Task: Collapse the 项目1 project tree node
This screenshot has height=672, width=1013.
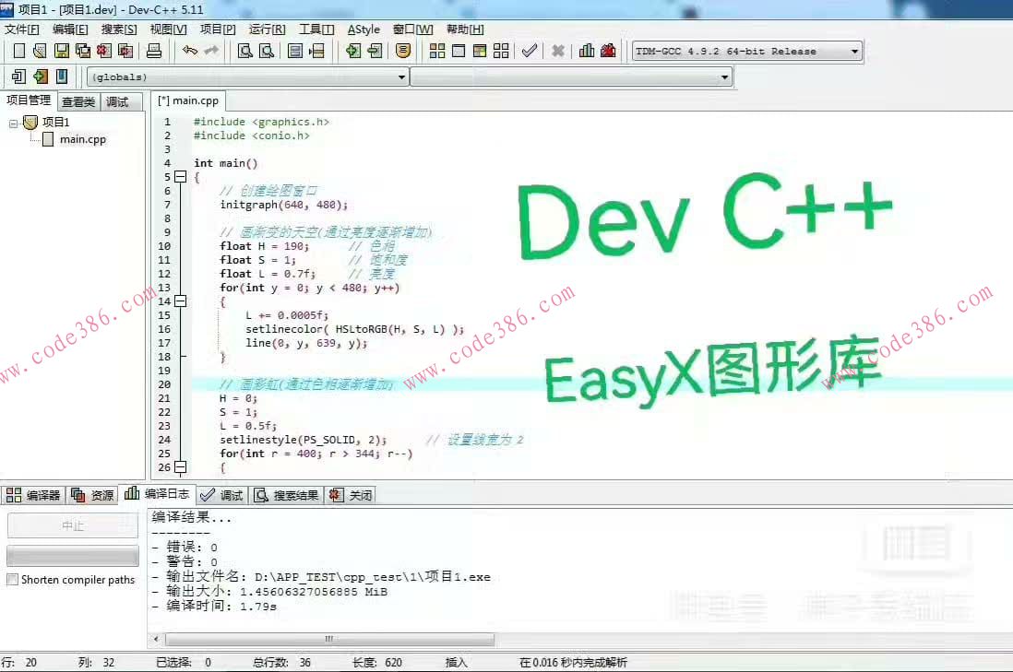Action: (x=13, y=123)
